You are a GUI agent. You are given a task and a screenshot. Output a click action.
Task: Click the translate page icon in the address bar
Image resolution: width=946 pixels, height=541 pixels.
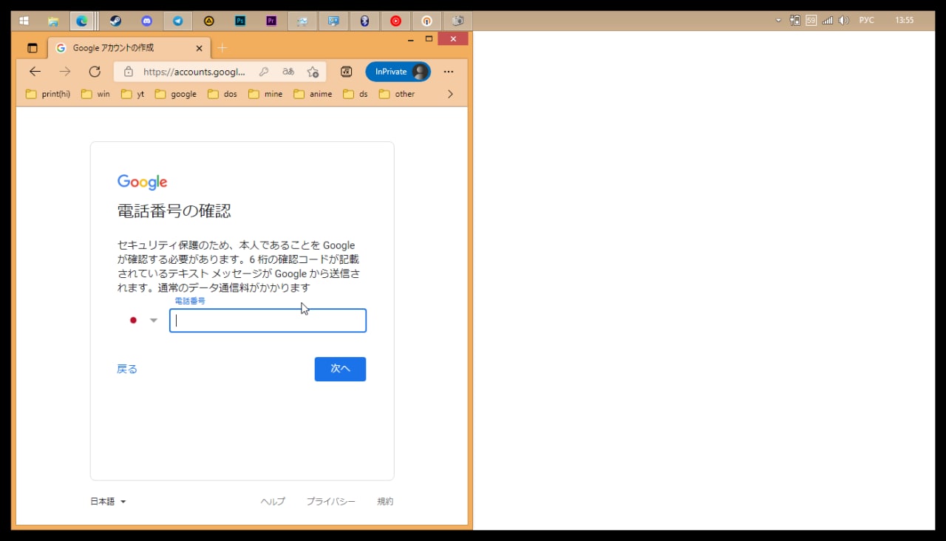pos(288,72)
